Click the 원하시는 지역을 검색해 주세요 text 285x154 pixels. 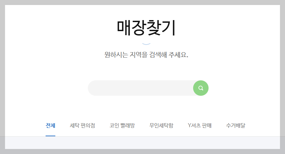[x=146, y=55]
